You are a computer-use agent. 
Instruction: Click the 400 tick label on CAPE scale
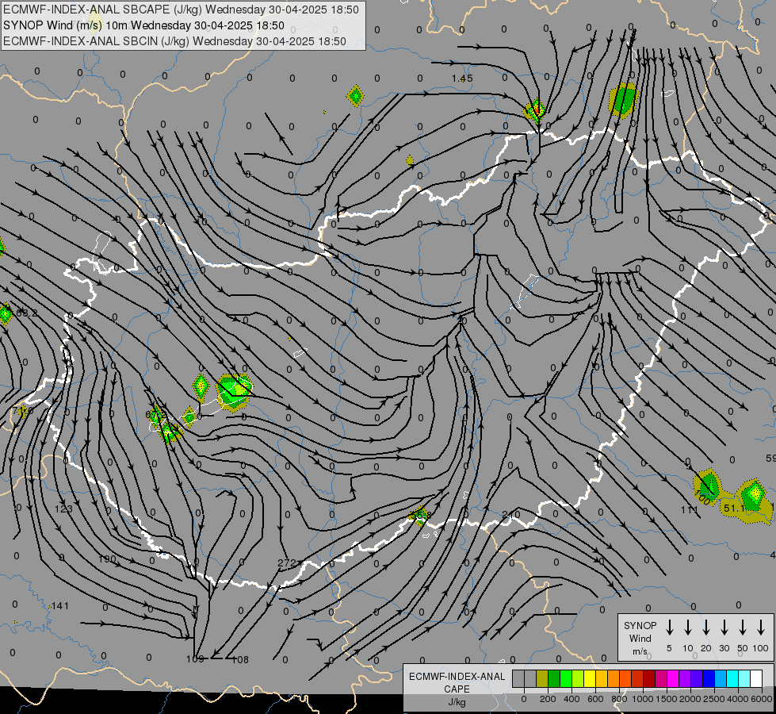571,699
